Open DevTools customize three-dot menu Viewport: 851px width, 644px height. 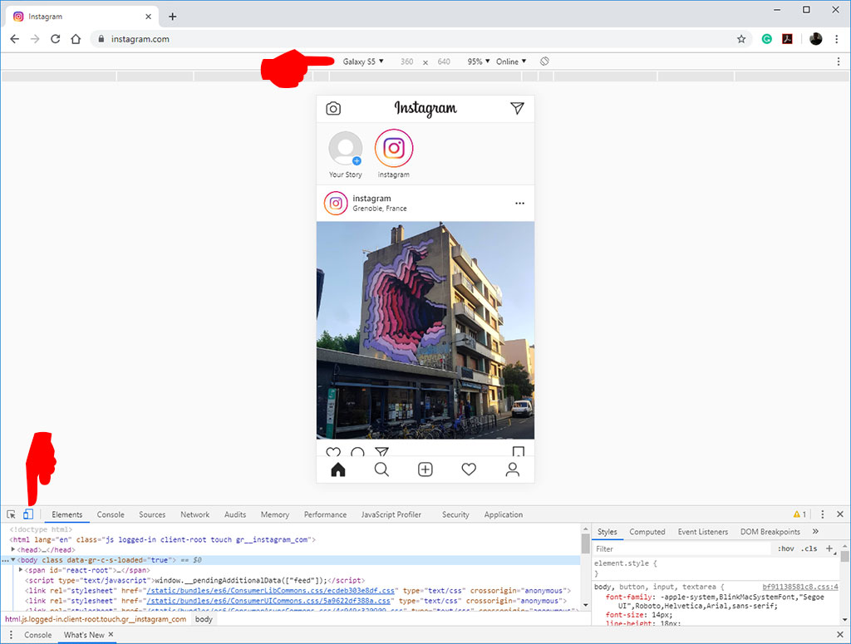click(822, 514)
